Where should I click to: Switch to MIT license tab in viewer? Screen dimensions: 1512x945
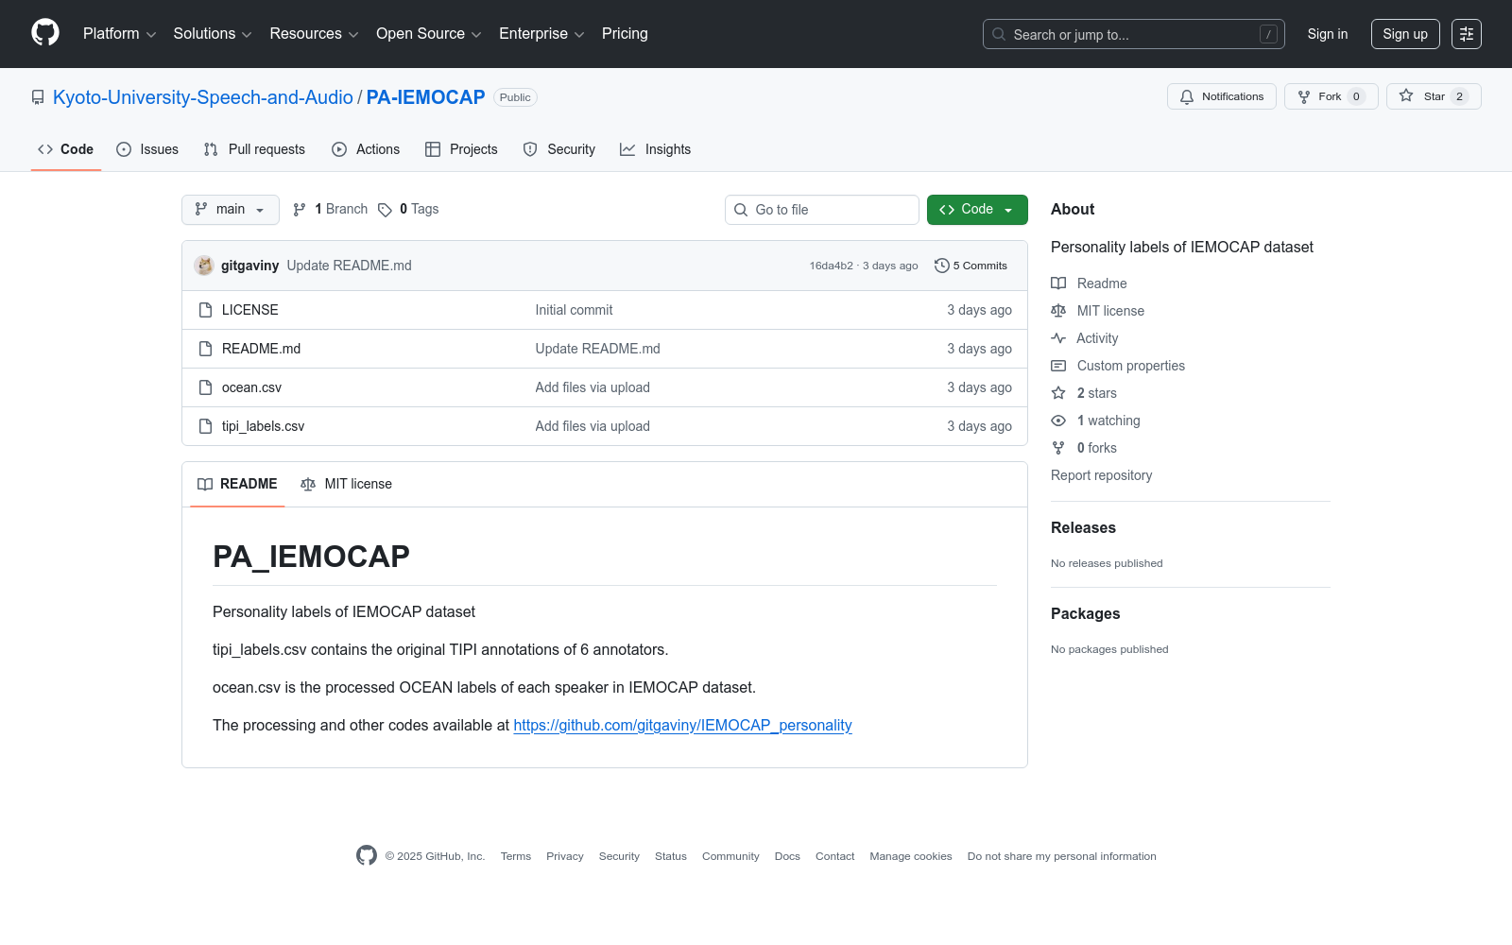pyautogui.click(x=346, y=484)
